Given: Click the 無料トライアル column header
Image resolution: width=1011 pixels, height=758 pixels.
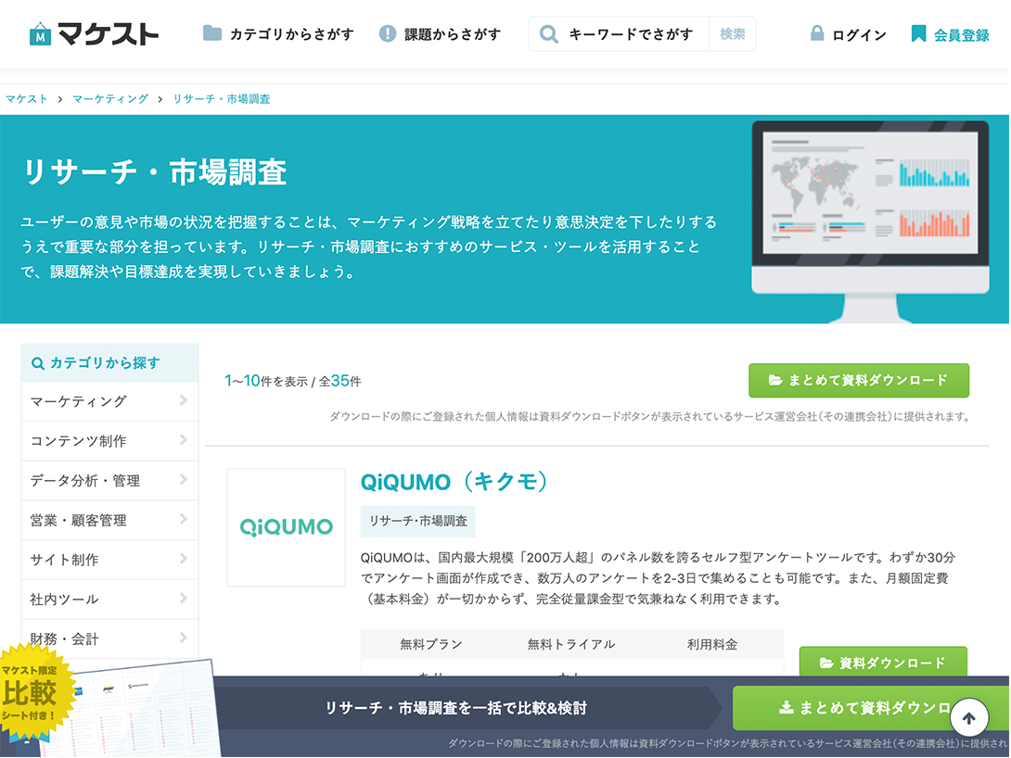Looking at the screenshot, I should click(571, 645).
